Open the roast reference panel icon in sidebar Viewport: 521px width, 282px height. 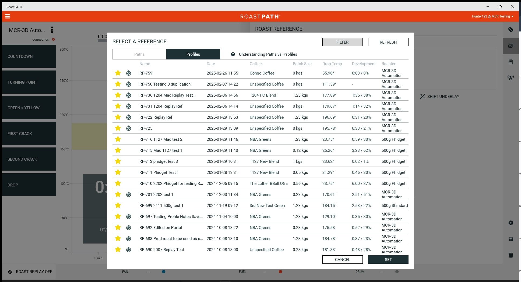coord(511,46)
